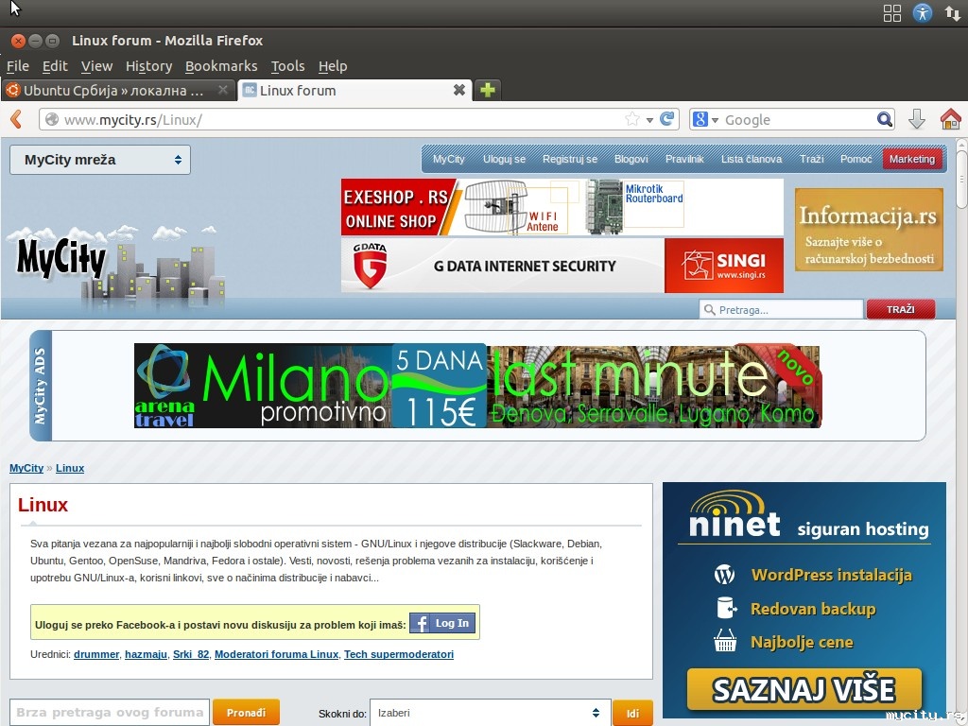Open the Pomoć navigation link

pyautogui.click(x=856, y=159)
